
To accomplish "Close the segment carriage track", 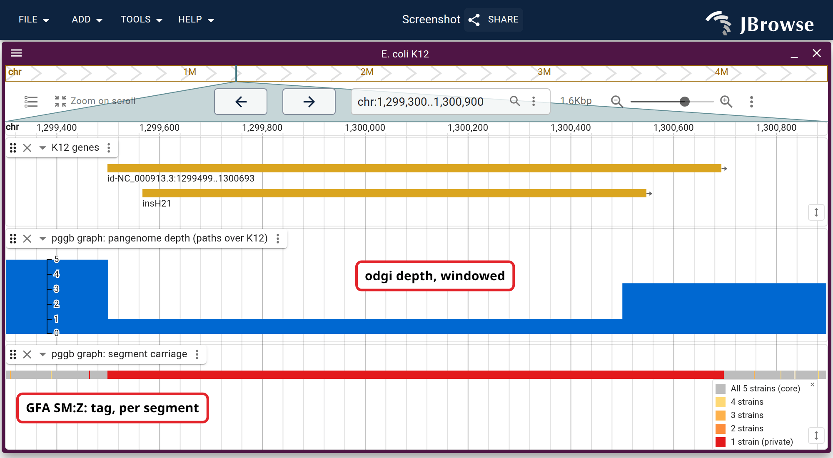I will pos(27,354).
